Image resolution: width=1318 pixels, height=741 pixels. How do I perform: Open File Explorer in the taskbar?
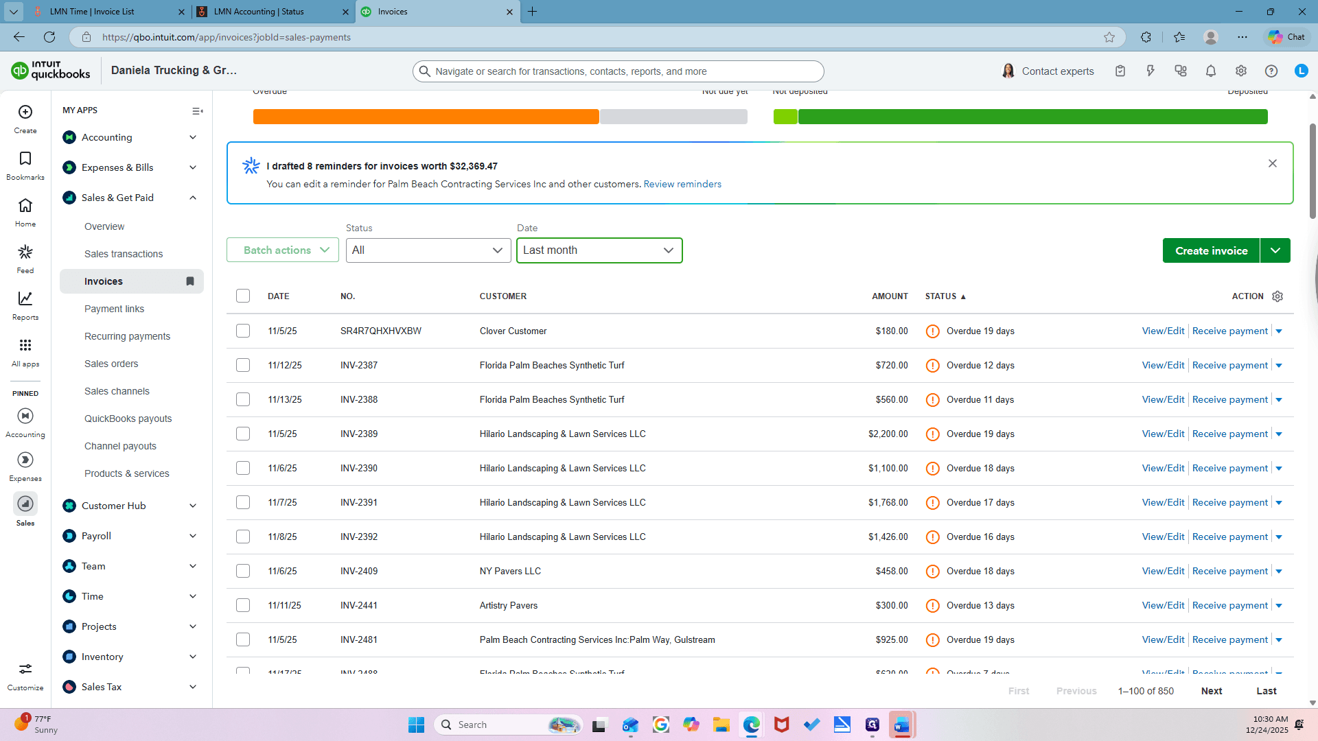click(721, 725)
